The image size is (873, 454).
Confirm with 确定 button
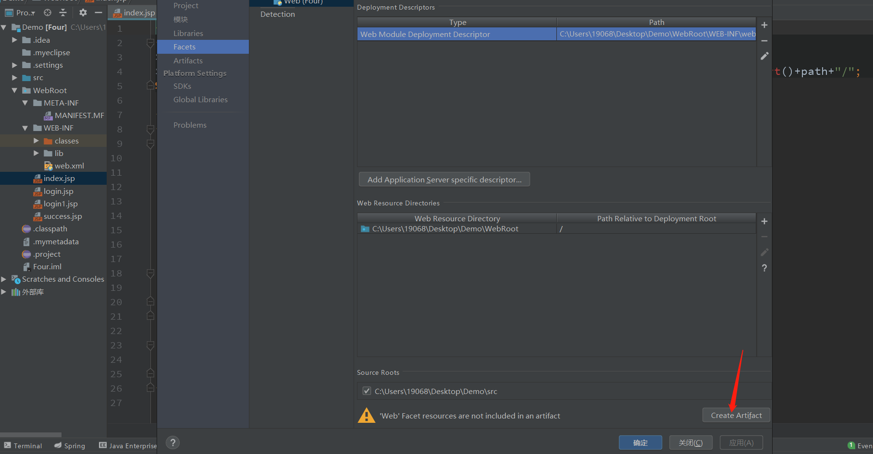point(640,442)
